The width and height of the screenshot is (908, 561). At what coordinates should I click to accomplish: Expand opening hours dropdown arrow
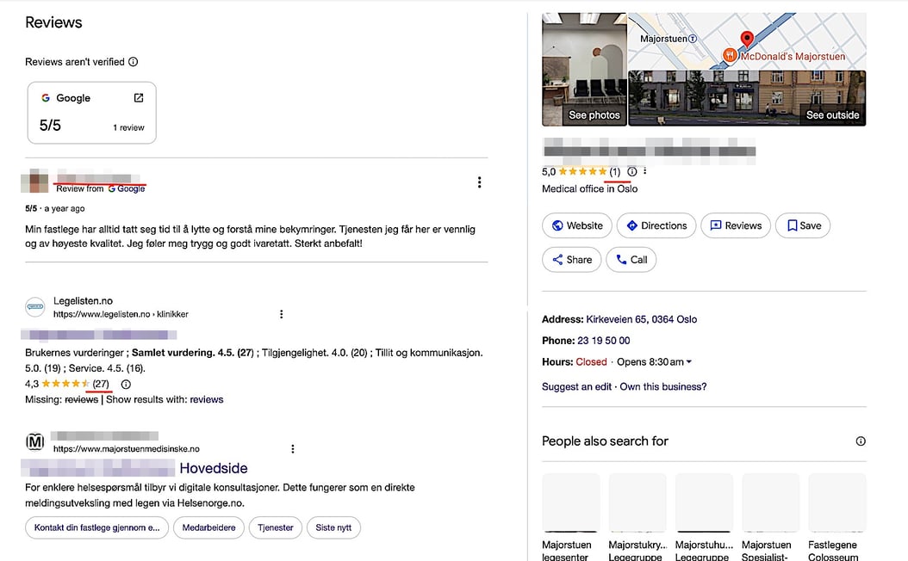[x=688, y=362]
